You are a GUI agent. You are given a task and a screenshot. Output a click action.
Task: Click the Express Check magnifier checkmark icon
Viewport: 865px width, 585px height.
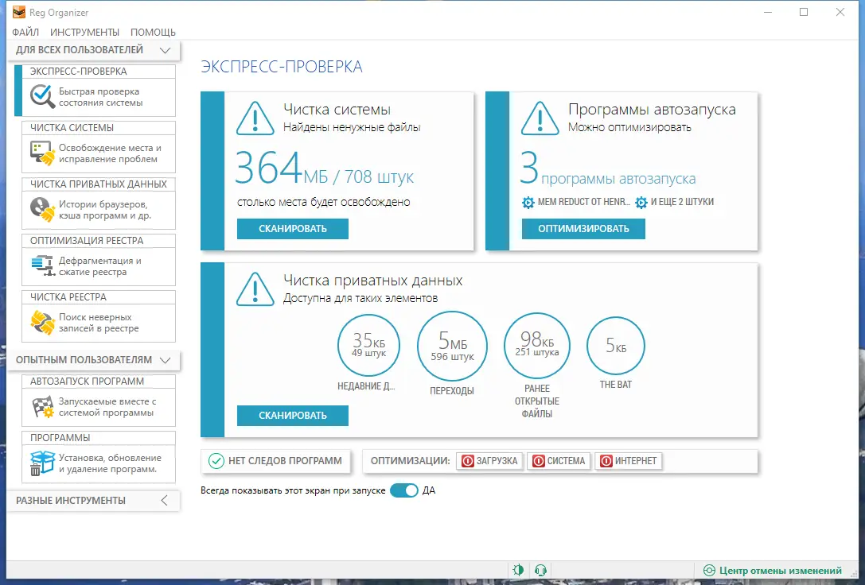coord(42,96)
